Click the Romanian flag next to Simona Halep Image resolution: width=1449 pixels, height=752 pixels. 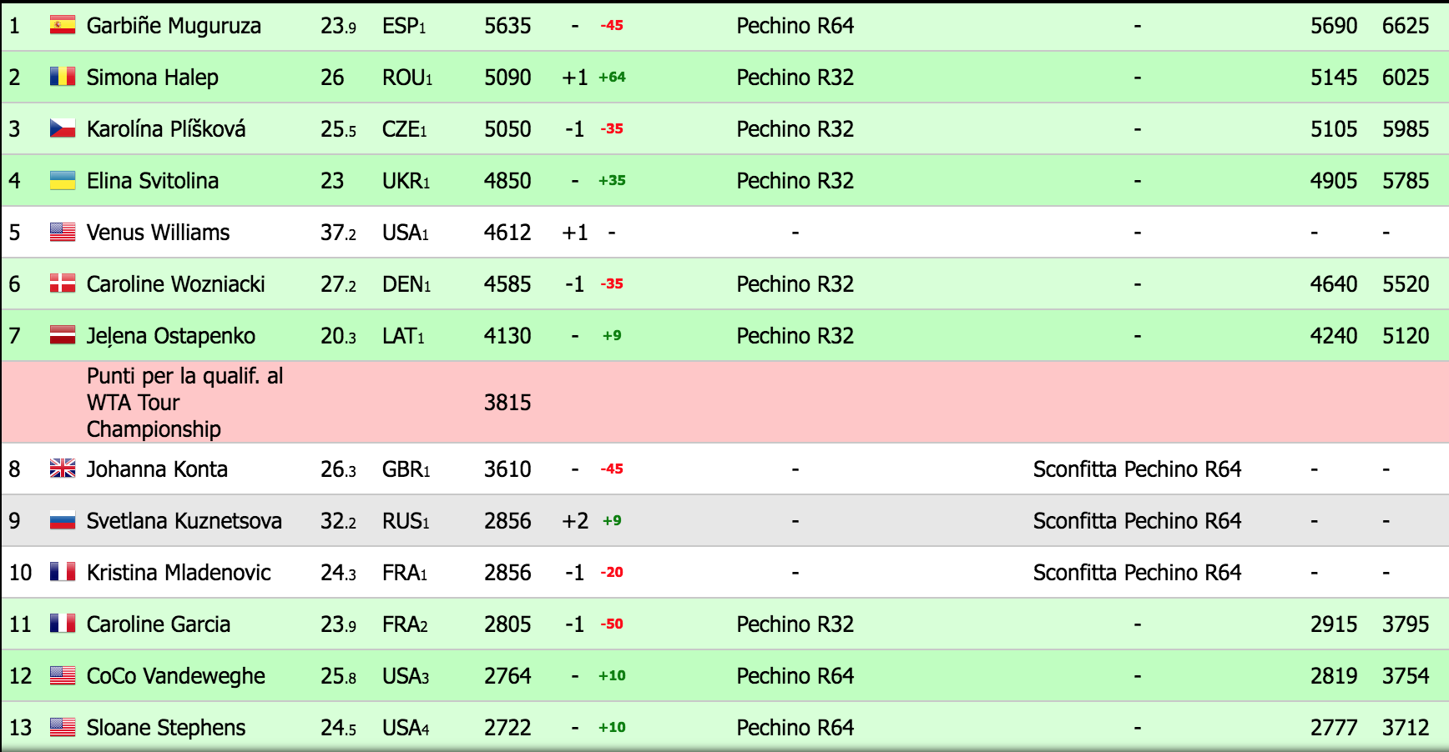[x=63, y=78]
